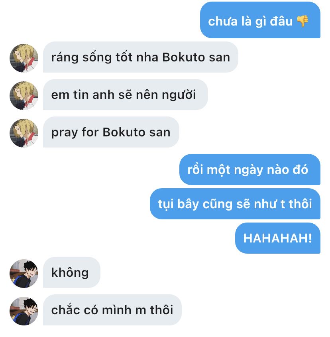
Task: Select the gray "không" message bubble
Action: [x=72, y=272]
